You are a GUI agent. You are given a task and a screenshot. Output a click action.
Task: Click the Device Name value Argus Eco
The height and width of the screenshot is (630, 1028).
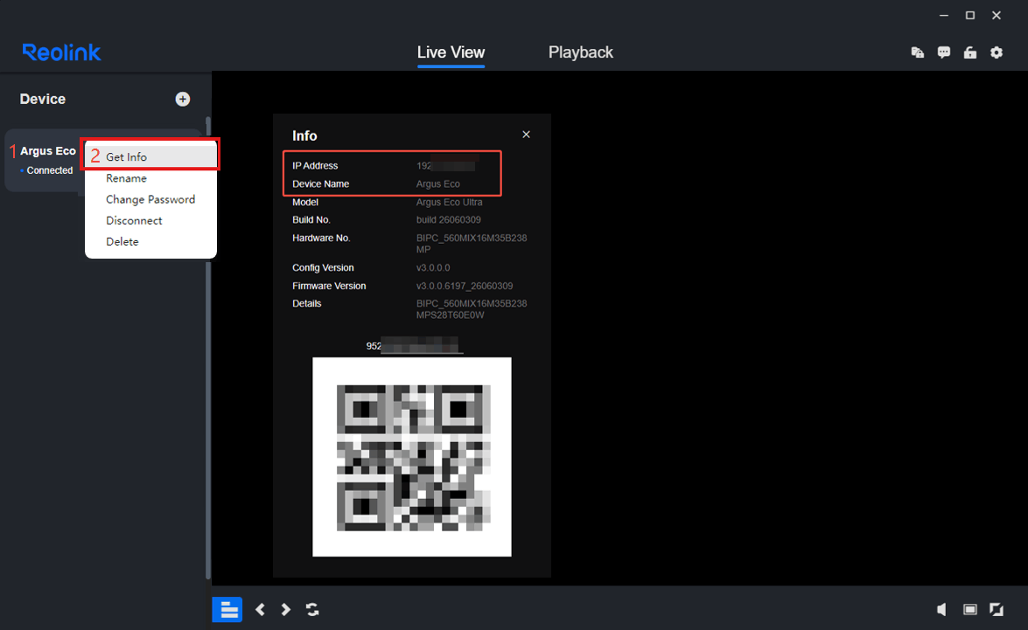pos(438,184)
